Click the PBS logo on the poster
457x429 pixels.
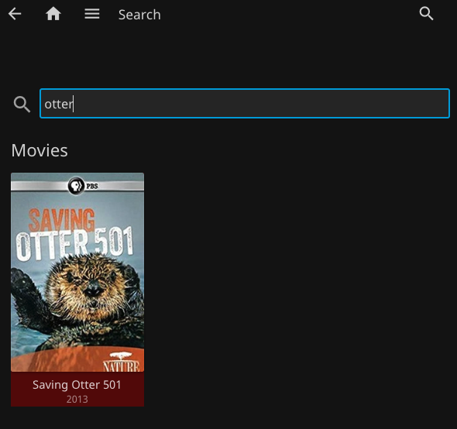click(x=83, y=186)
